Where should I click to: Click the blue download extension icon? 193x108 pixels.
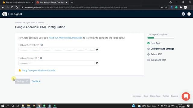172,7
